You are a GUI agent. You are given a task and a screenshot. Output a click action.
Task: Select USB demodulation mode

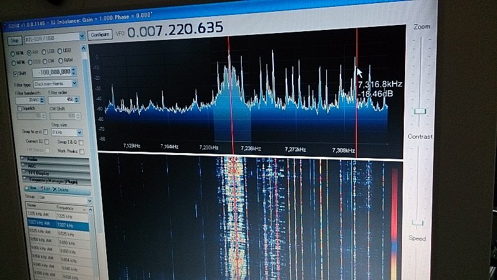click(x=59, y=51)
